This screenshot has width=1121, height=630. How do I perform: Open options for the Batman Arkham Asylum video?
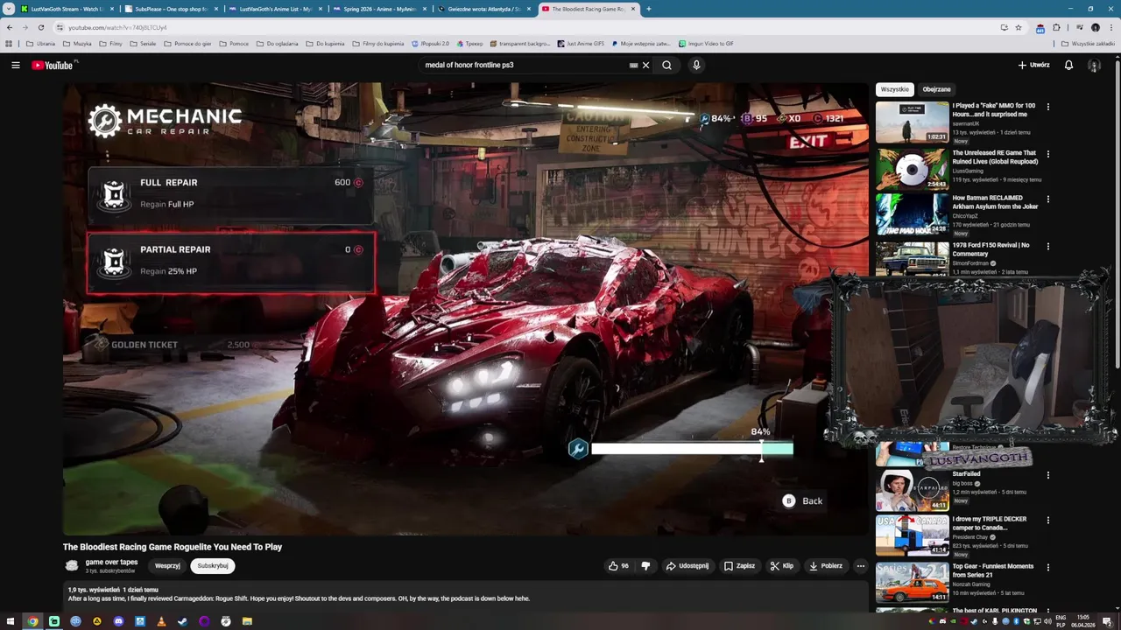(x=1048, y=199)
